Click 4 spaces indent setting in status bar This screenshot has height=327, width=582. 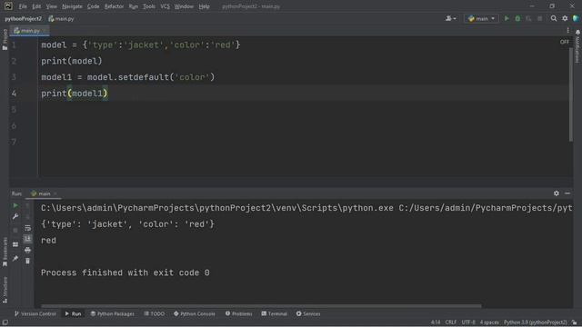tap(489, 322)
